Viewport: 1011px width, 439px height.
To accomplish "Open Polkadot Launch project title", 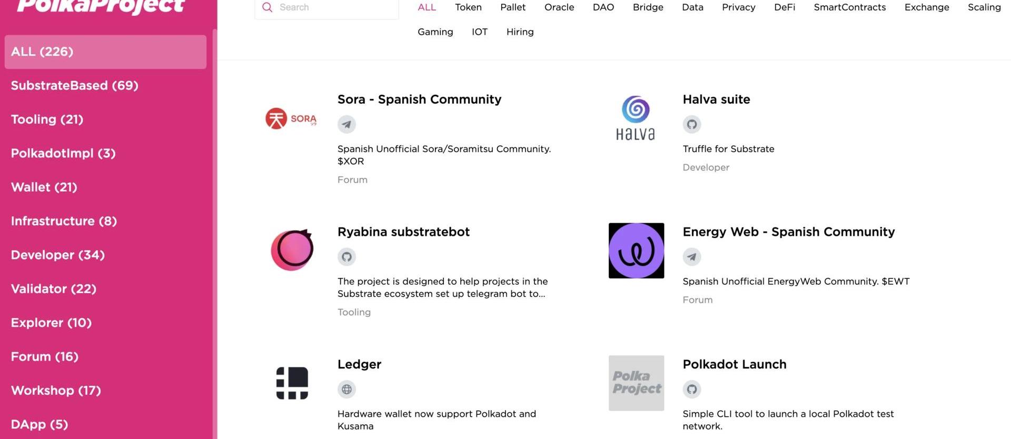I will click(734, 364).
